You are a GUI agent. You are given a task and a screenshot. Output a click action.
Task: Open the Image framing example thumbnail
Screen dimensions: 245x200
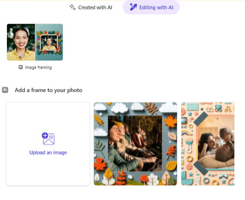click(35, 42)
